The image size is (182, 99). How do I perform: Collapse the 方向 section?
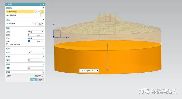(43, 20)
